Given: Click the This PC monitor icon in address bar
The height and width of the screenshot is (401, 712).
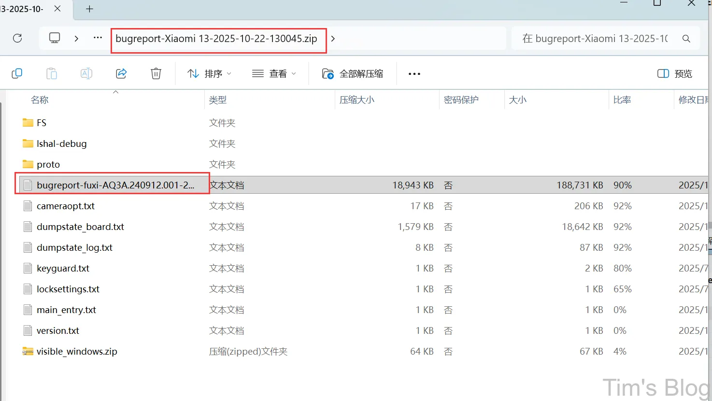Looking at the screenshot, I should pos(54,38).
